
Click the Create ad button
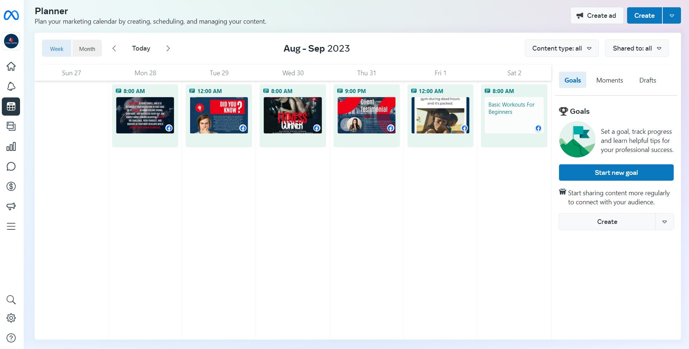pos(597,16)
